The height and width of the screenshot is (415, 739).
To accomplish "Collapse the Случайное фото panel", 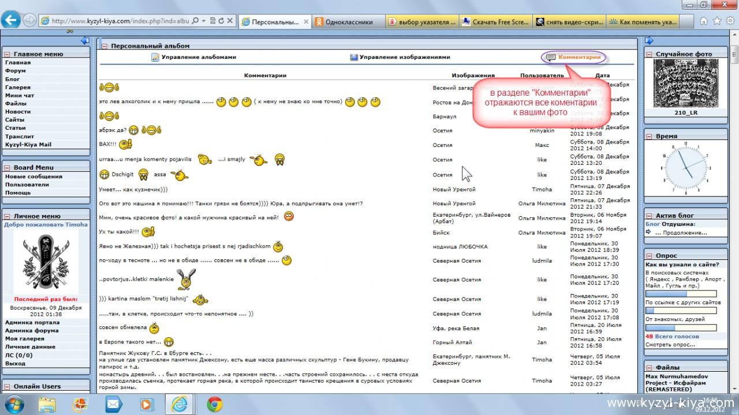I will click(649, 54).
